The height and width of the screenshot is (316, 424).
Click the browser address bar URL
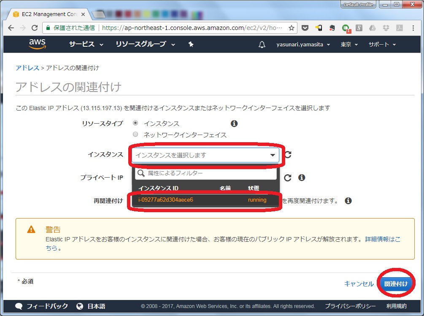pyautogui.click(x=192, y=28)
